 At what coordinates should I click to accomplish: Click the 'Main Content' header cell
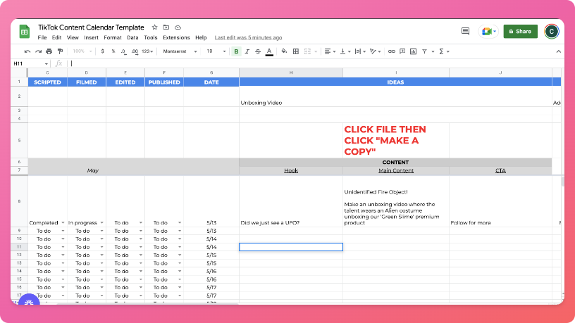tap(396, 170)
